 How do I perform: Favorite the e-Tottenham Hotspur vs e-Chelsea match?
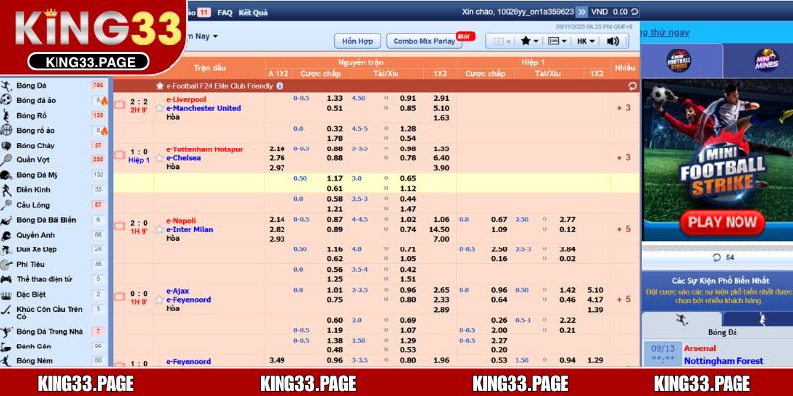(160, 158)
